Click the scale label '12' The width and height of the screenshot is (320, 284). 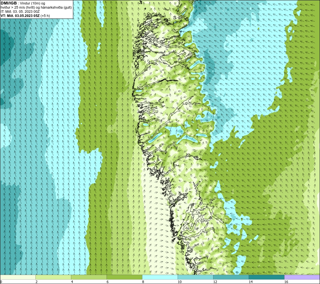215,282
